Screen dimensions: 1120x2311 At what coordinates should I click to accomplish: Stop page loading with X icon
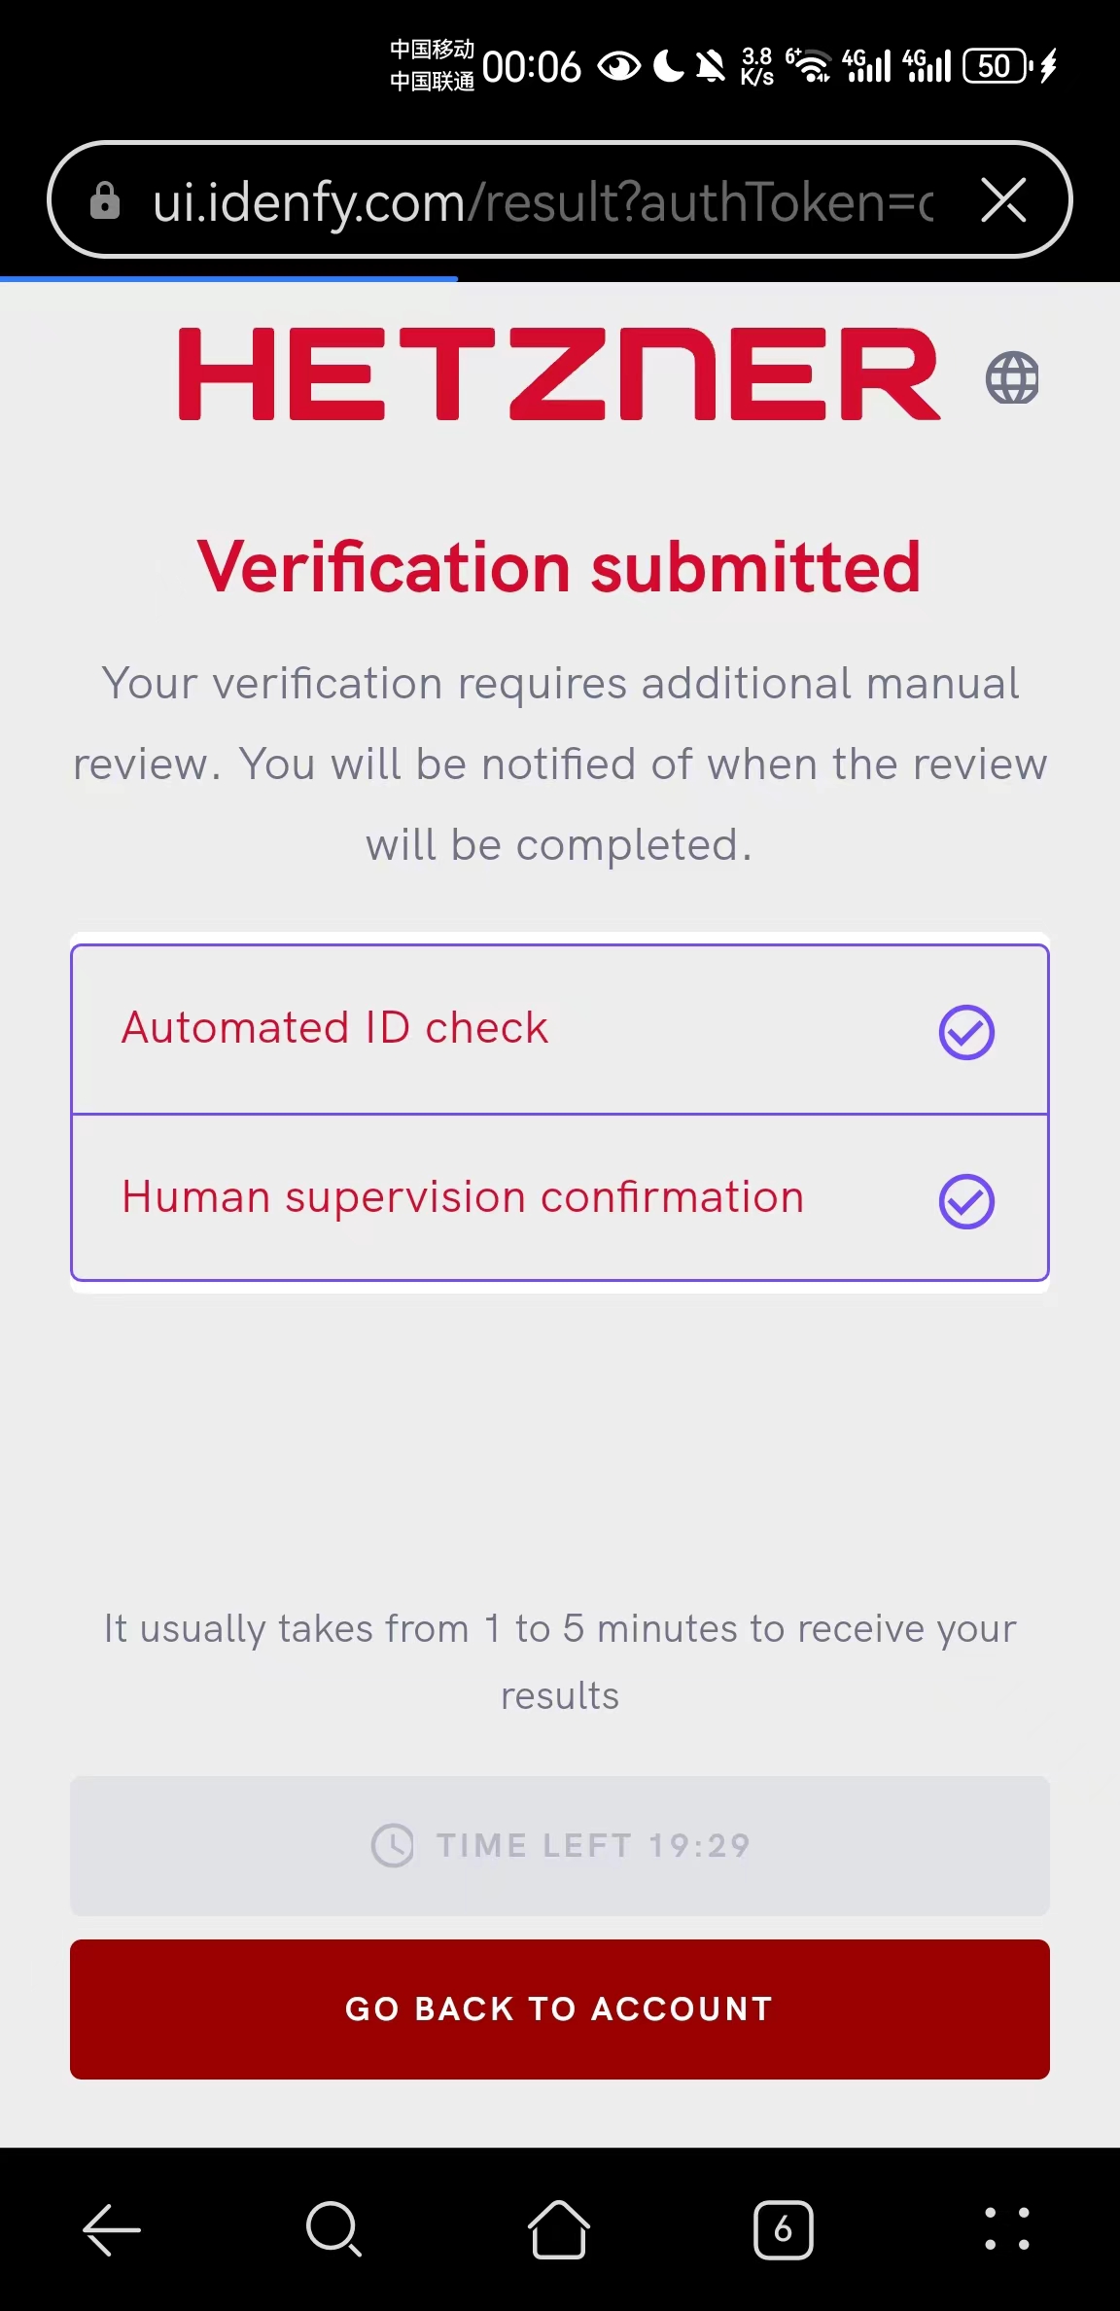(1003, 201)
